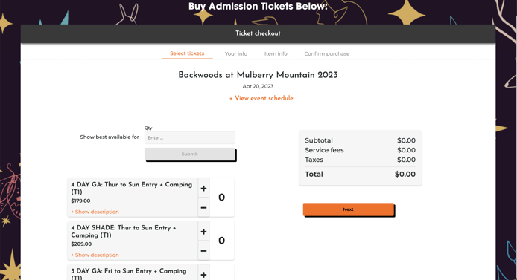Switch to the Your info tab
Screen dimensions: 517x280
point(236,53)
